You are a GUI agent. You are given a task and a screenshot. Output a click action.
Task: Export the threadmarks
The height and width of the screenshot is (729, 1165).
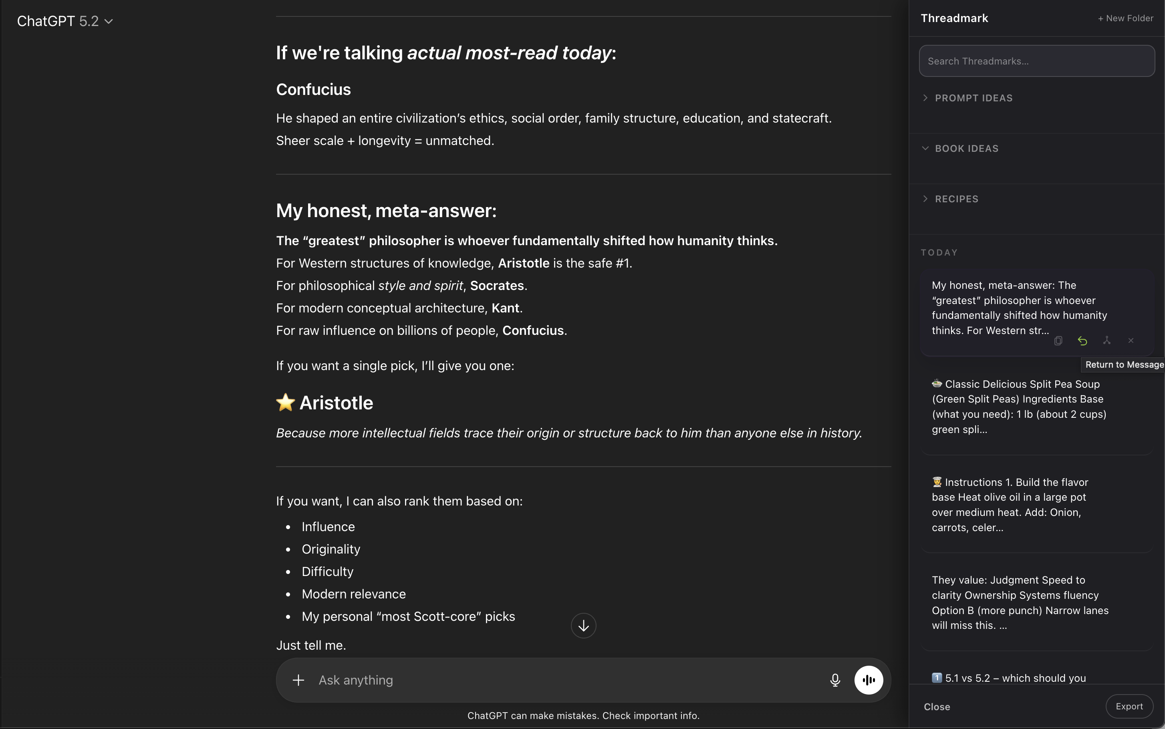[1129, 706]
